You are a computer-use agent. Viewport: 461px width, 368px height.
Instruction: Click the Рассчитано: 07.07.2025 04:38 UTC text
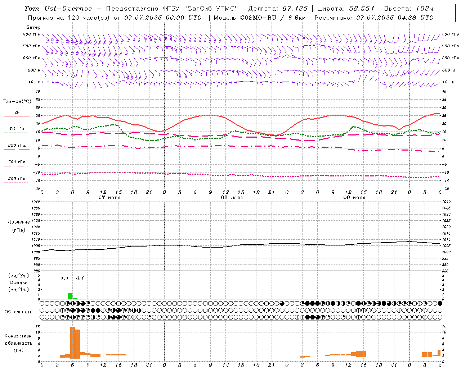click(x=374, y=18)
